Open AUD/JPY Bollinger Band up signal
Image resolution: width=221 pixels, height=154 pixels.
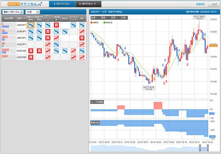pyautogui.click(x=48, y=44)
